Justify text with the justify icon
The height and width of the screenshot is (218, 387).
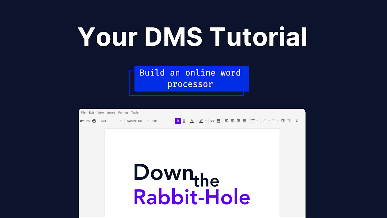click(x=244, y=121)
